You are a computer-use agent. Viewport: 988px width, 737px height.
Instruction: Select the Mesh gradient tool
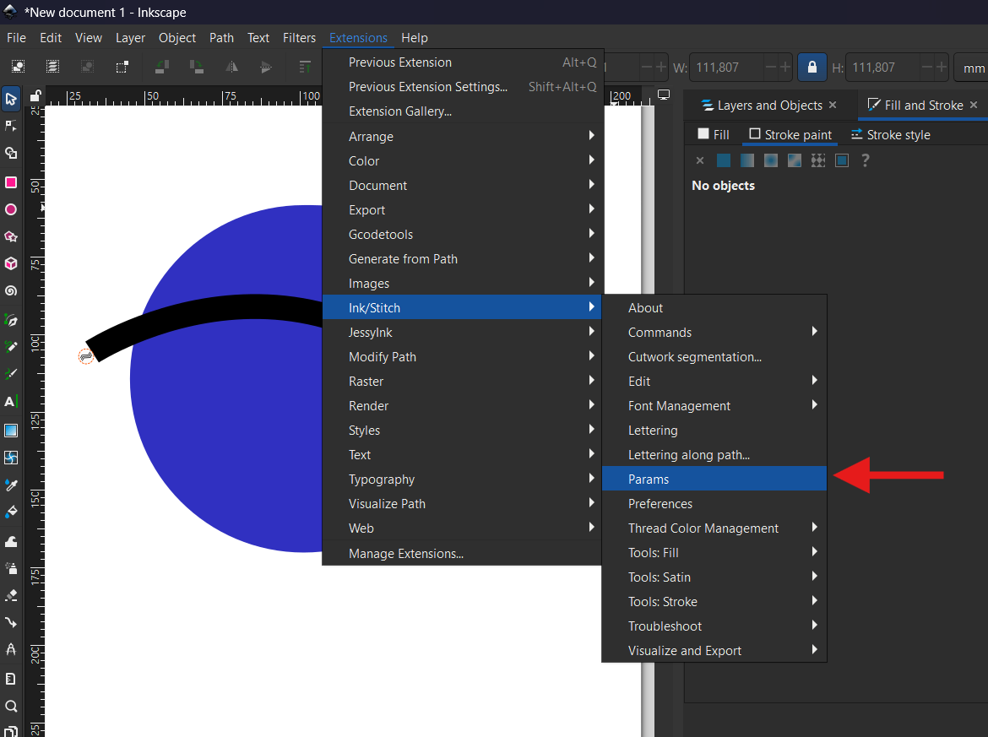11,458
